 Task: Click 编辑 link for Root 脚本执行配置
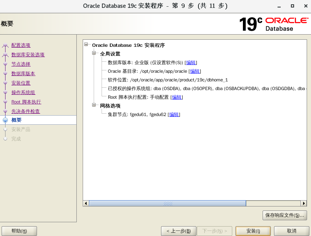click(176, 97)
